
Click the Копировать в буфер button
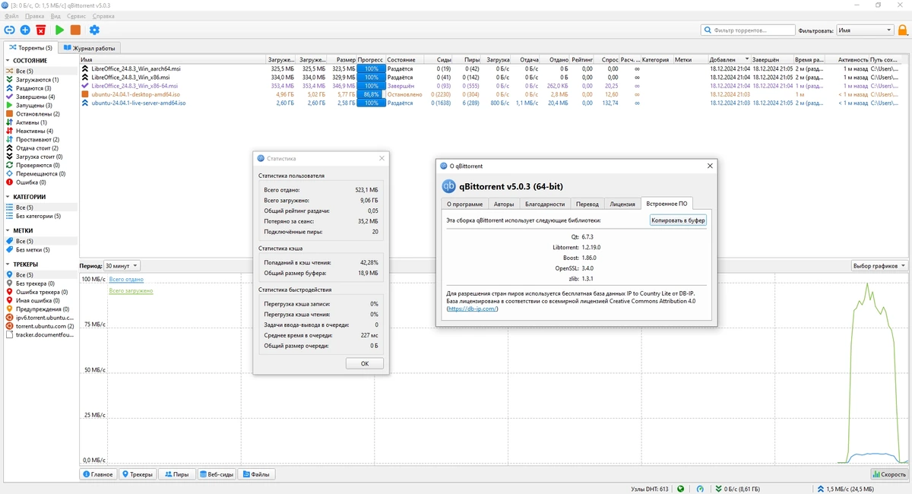[x=678, y=220]
